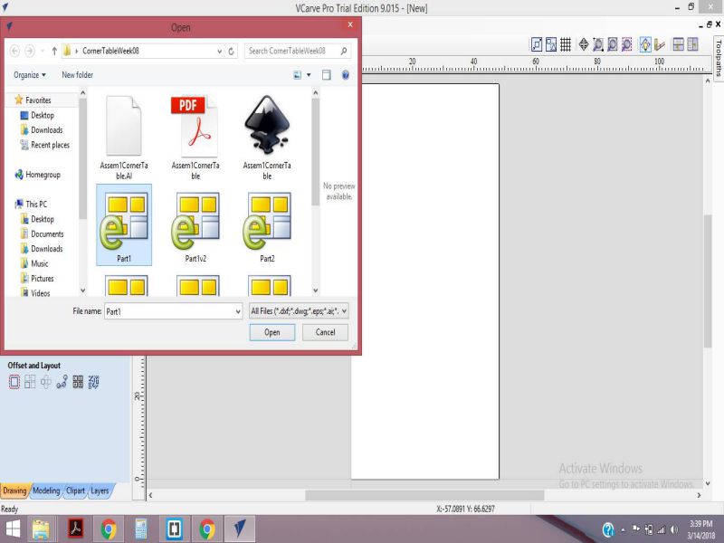
Task: Click the Open dialog help icon
Action: pyautogui.click(x=346, y=75)
